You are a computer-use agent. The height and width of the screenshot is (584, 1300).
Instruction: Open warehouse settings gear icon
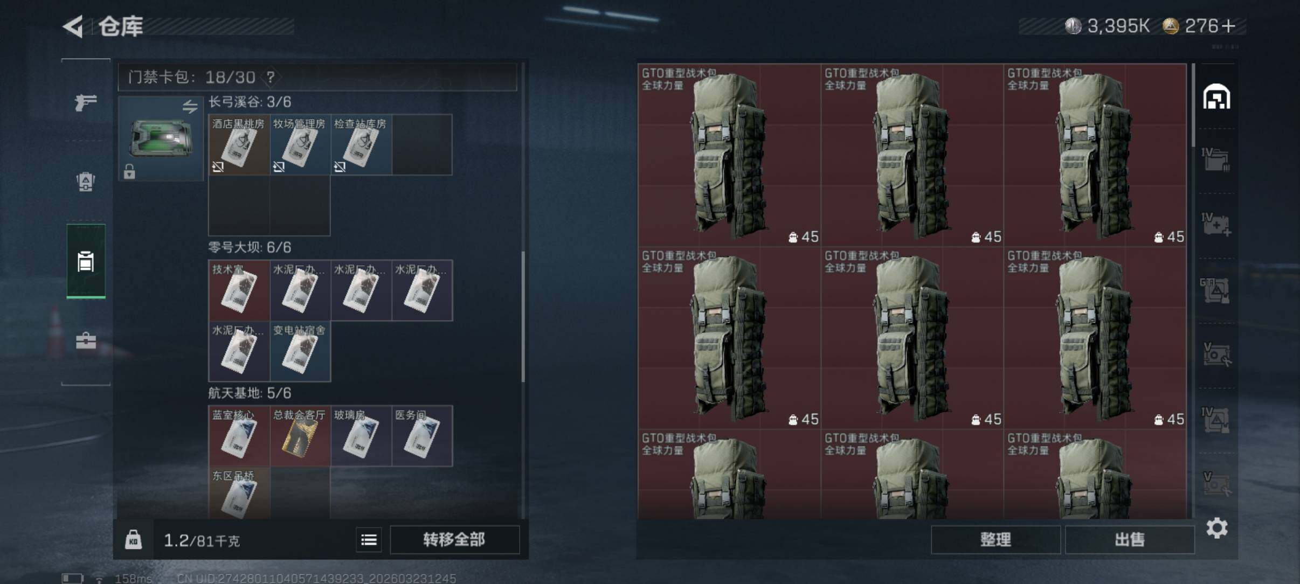pos(1217,528)
